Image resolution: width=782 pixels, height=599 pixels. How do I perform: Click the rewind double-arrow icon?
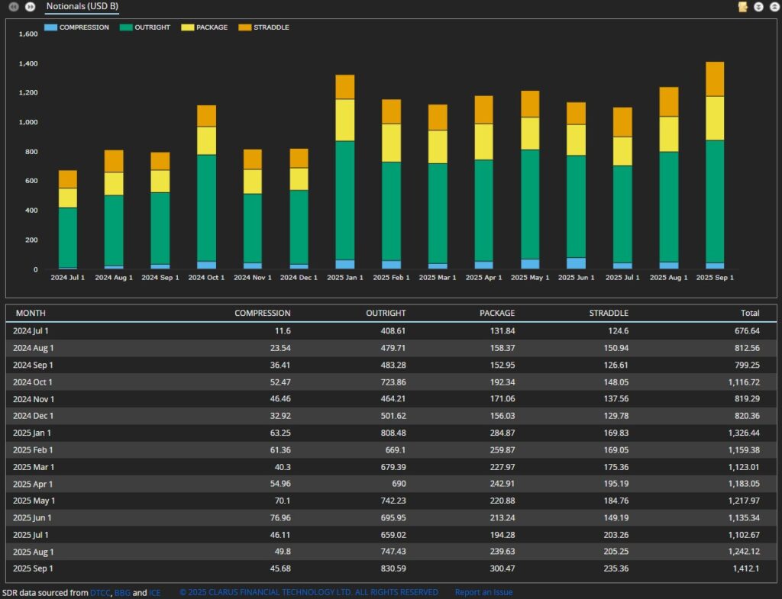(x=13, y=7)
